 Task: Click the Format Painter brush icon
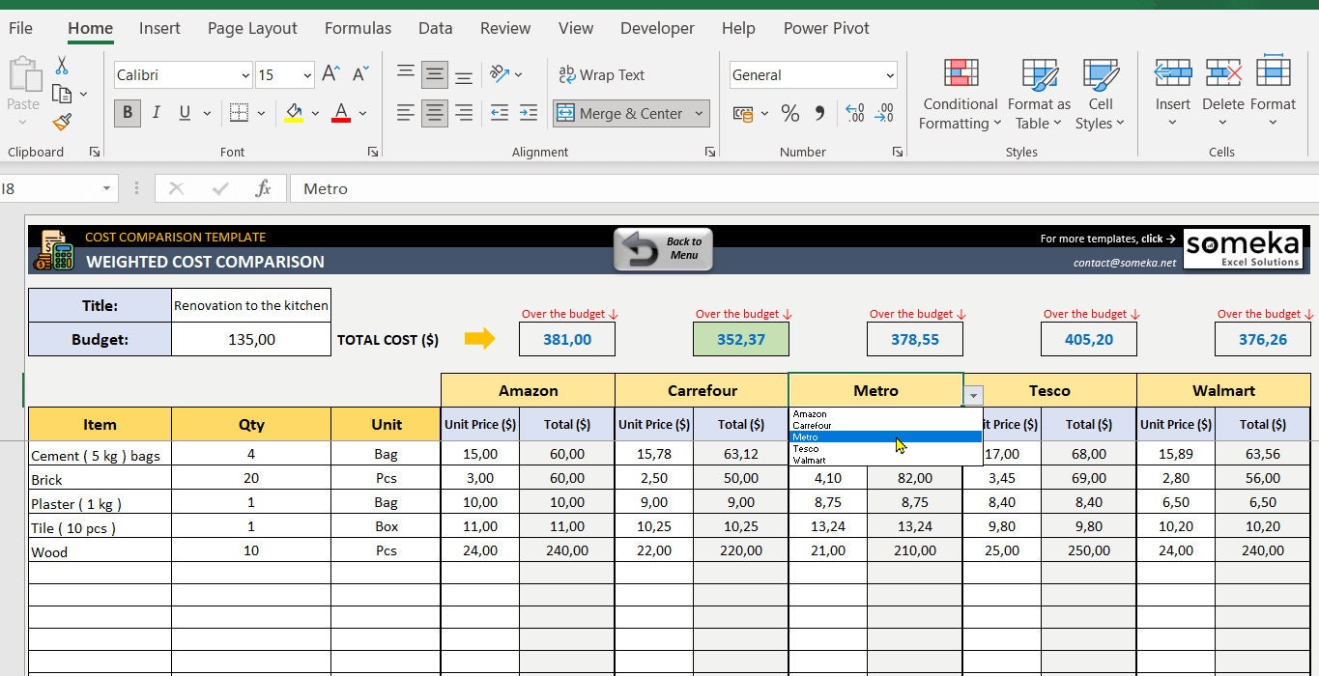click(x=62, y=122)
